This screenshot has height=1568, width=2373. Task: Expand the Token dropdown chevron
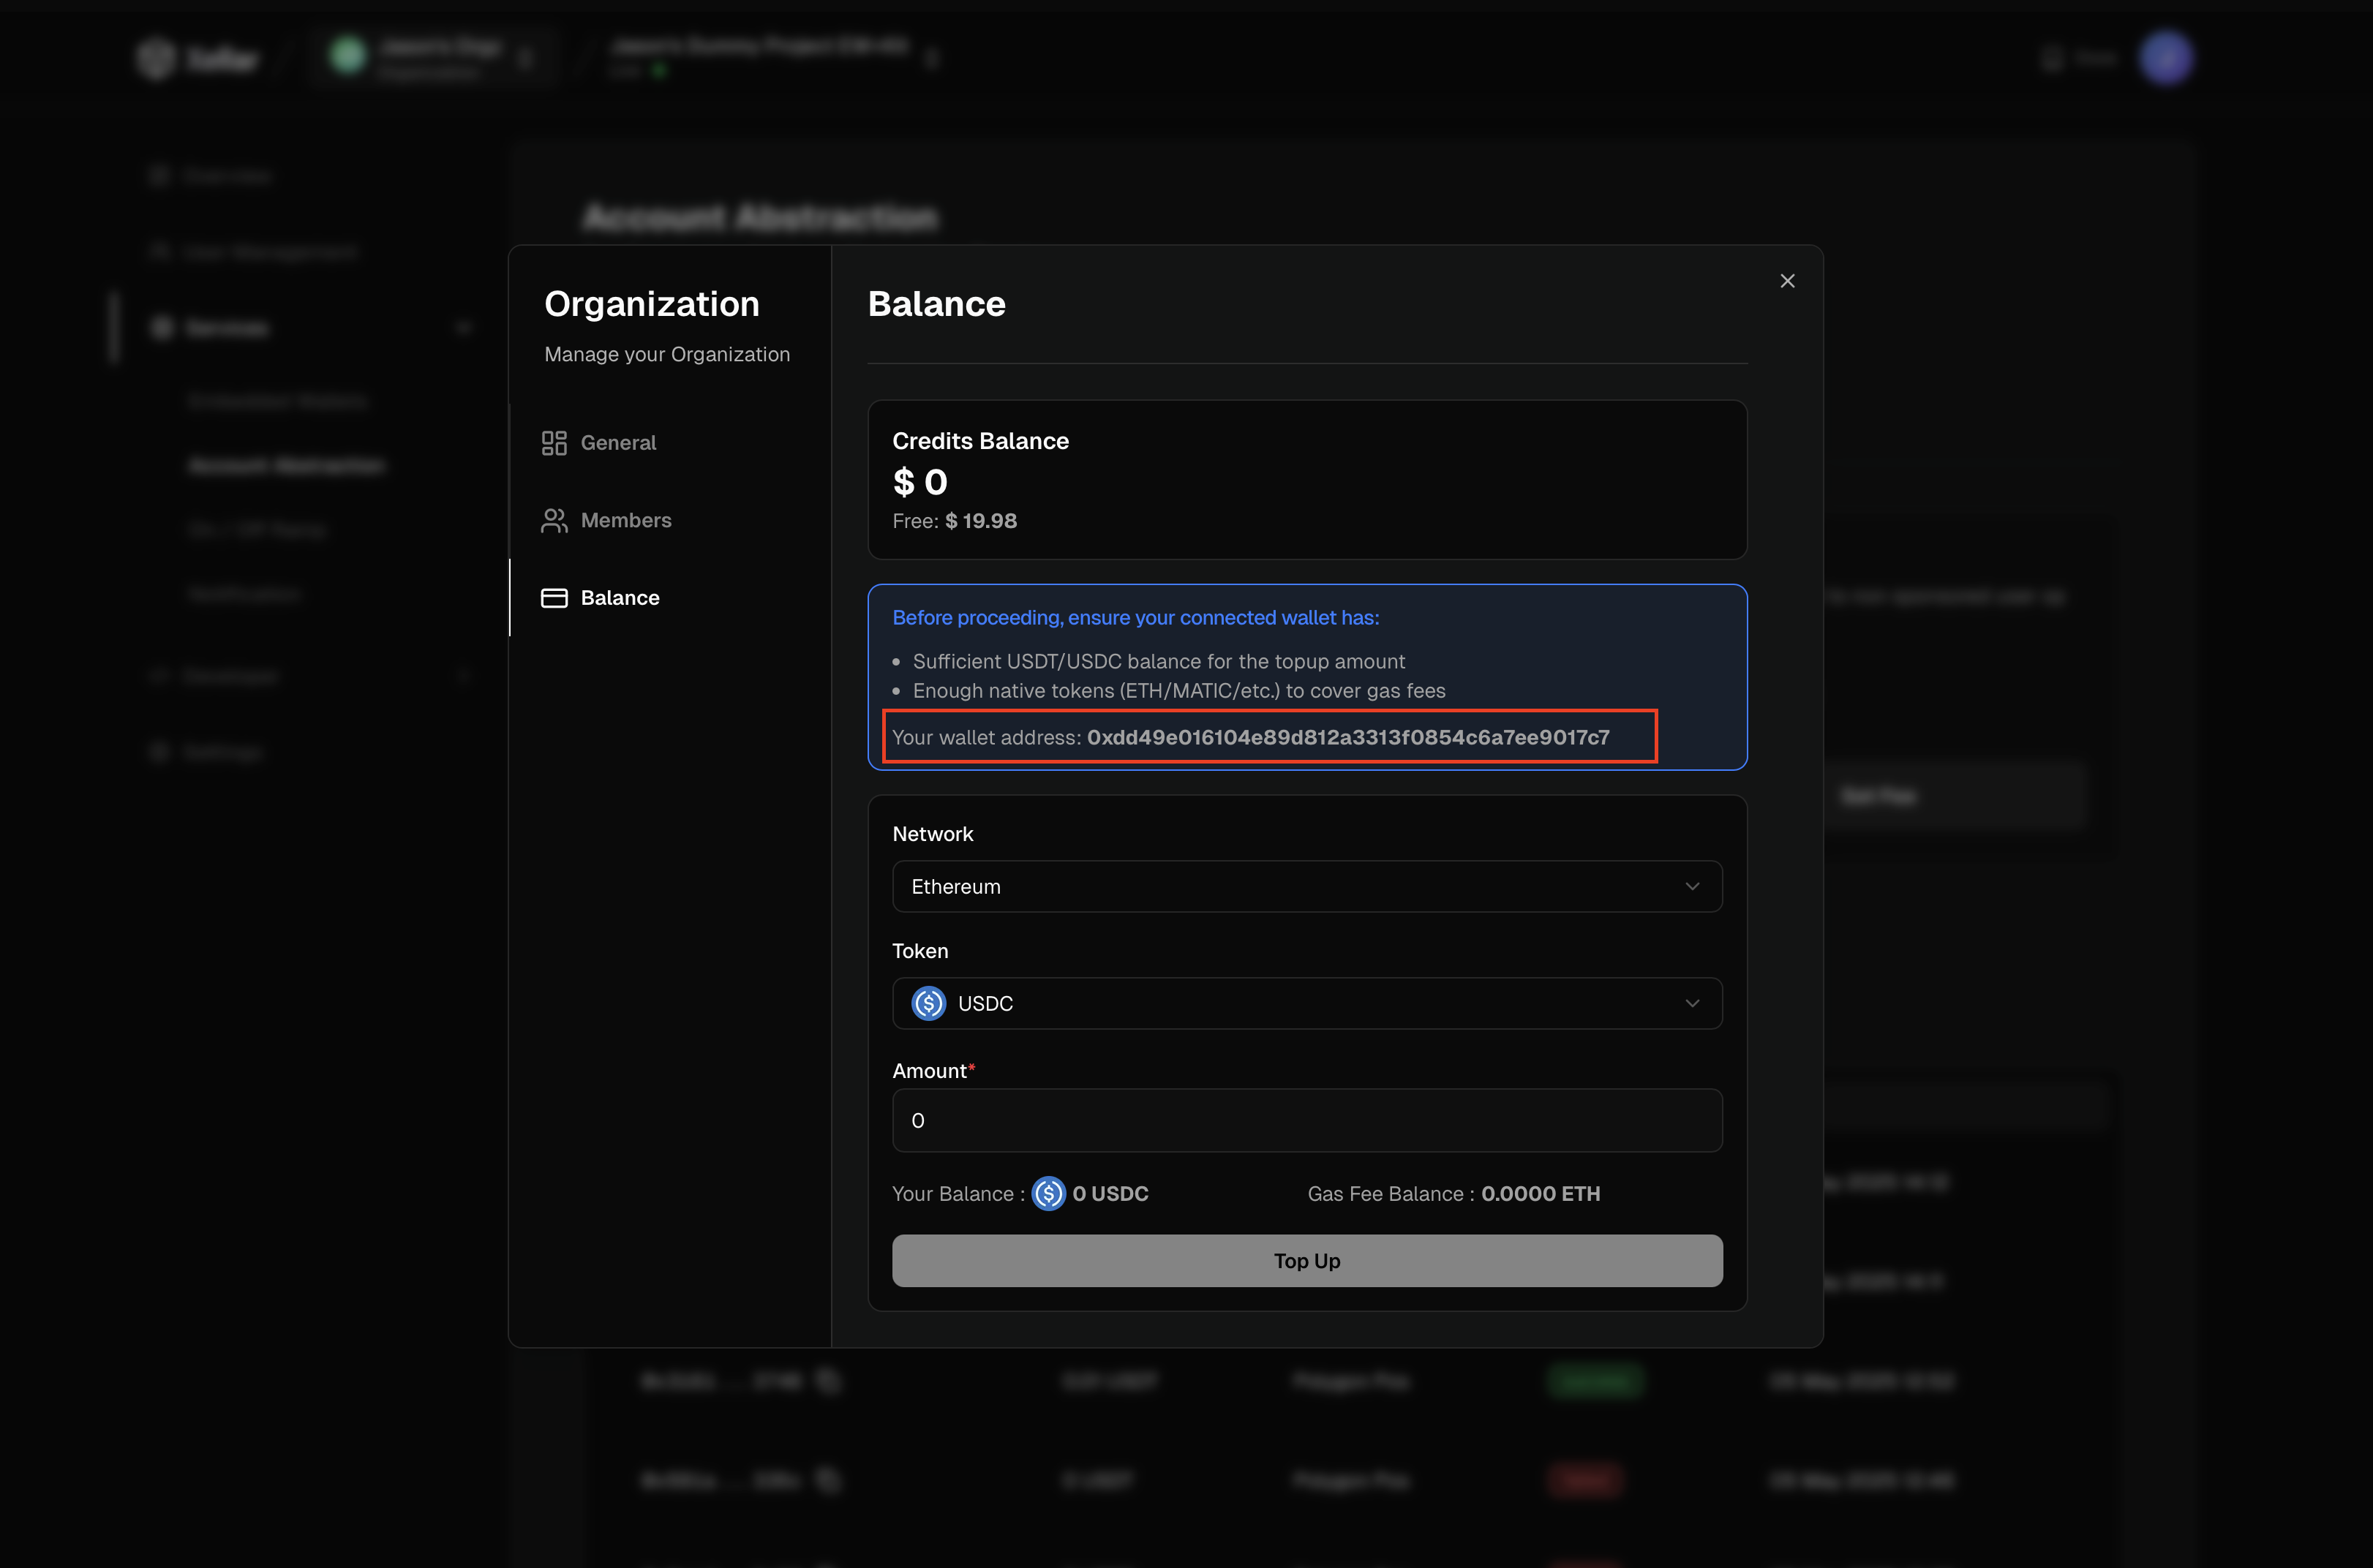(x=1692, y=1003)
